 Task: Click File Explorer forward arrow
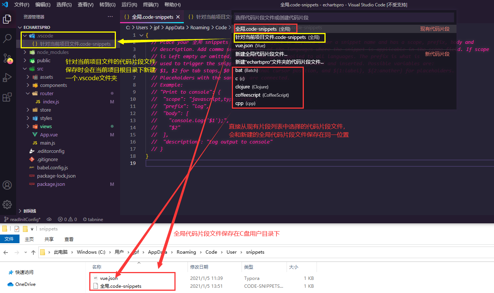point(17,252)
